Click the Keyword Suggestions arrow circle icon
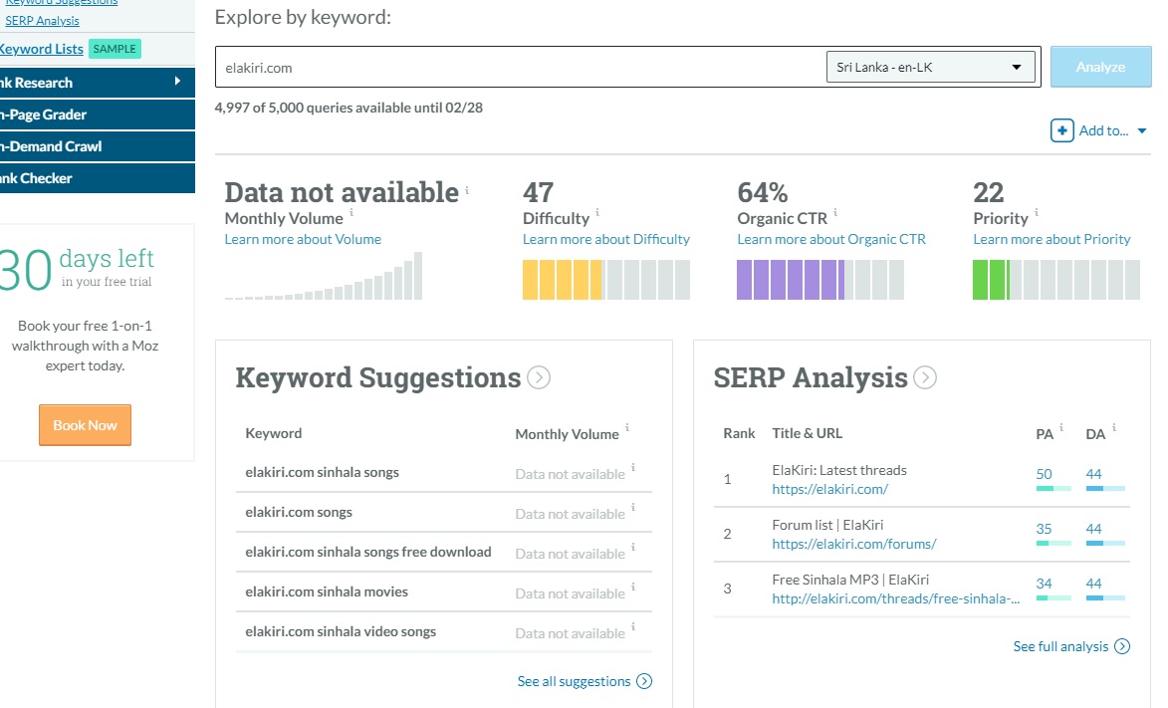The width and height of the screenshot is (1168, 708). (539, 377)
